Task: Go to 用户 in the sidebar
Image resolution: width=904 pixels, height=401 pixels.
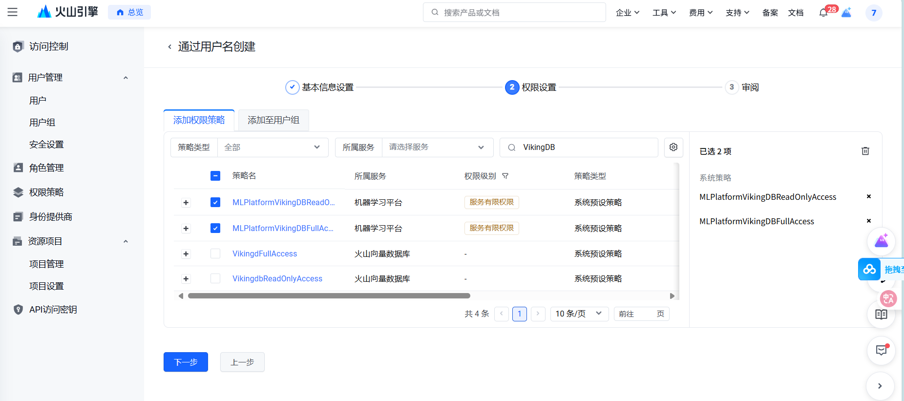Action: tap(38, 101)
